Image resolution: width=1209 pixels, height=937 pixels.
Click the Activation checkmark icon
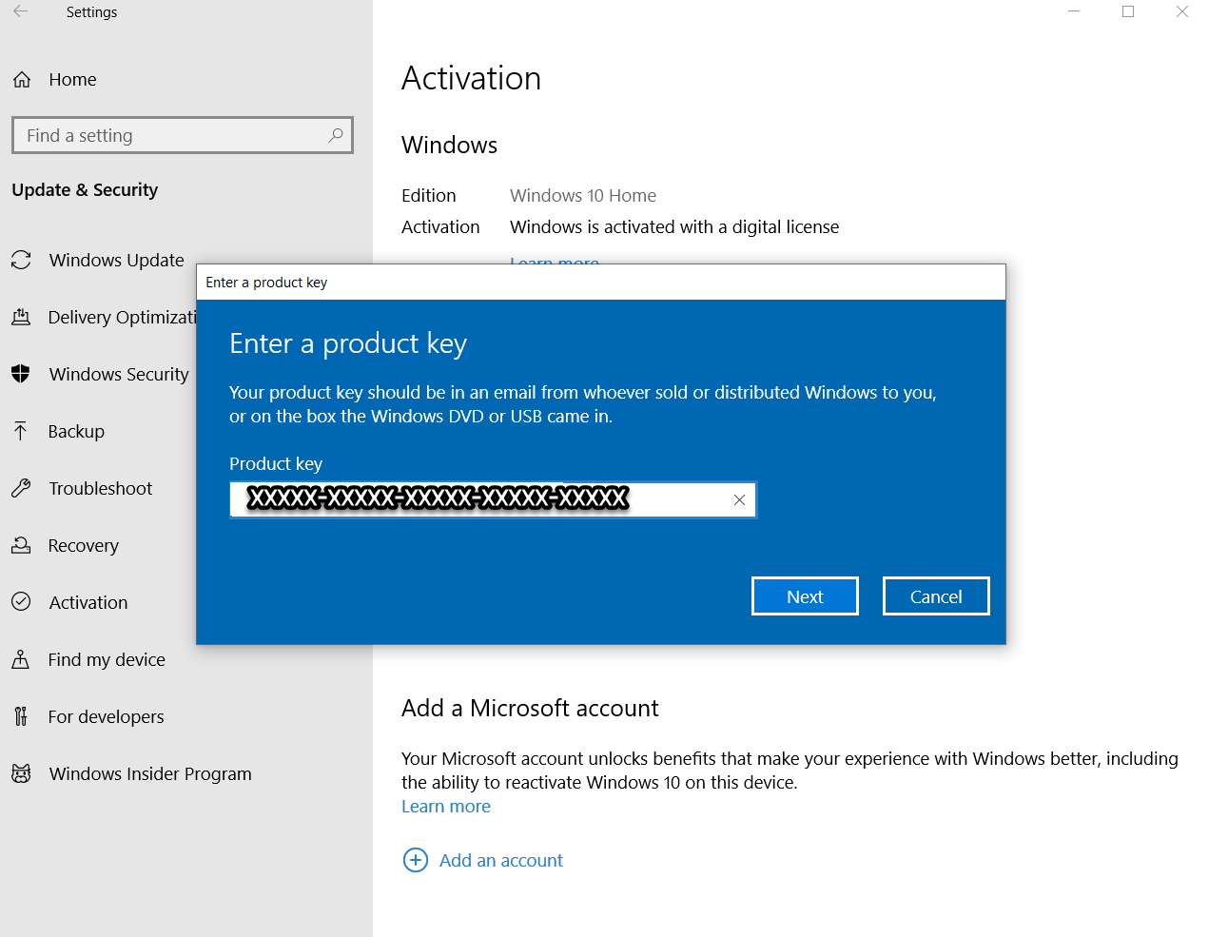tap(21, 602)
